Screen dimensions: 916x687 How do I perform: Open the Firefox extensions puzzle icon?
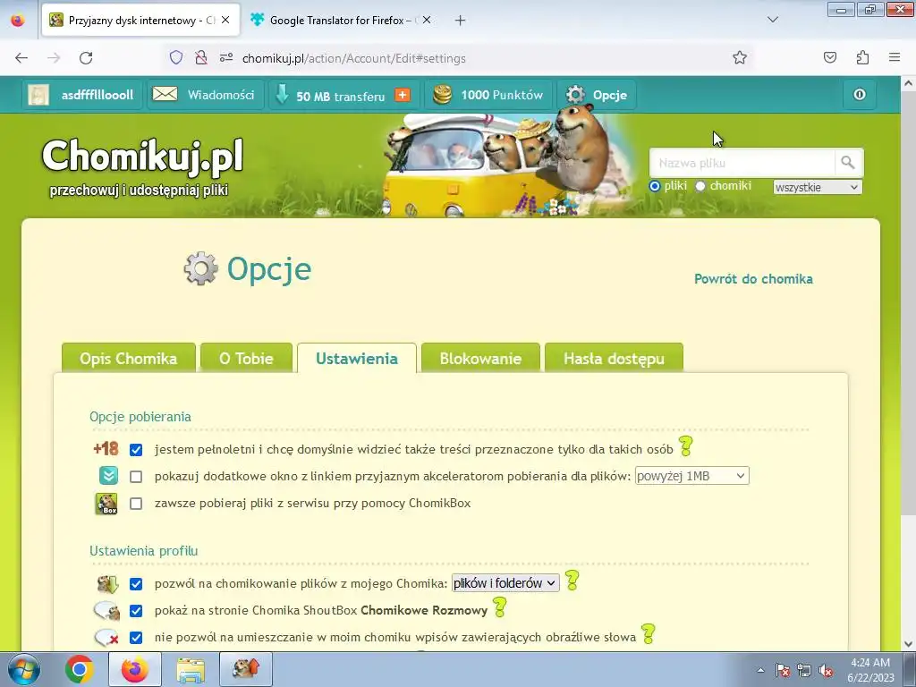[x=862, y=58]
